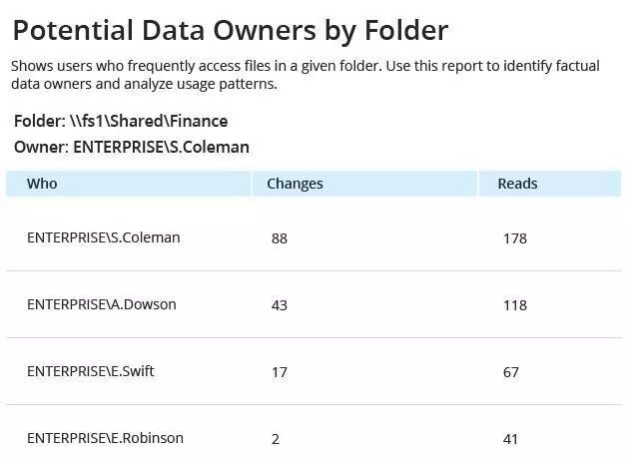The height and width of the screenshot is (461, 631).
Task: Select the ENTERPRISE\E.Swift user entry
Action: coord(91,371)
